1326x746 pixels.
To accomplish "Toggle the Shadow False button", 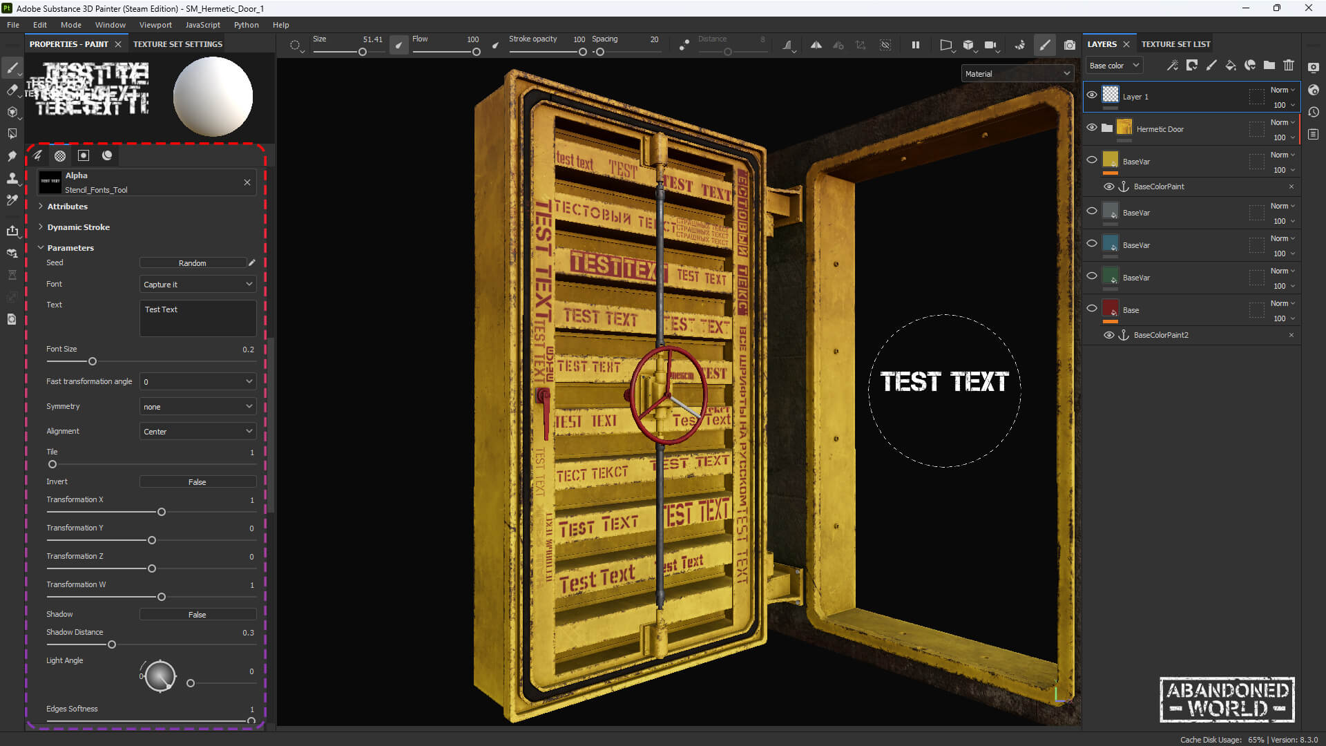I will tap(198, 615).
